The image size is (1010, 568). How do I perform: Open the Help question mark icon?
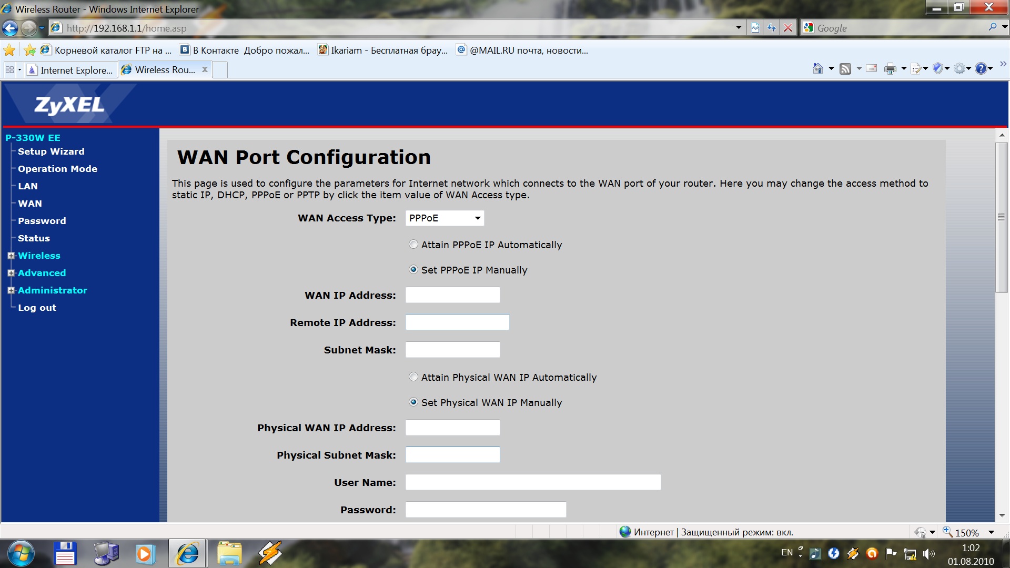point(981,68)
